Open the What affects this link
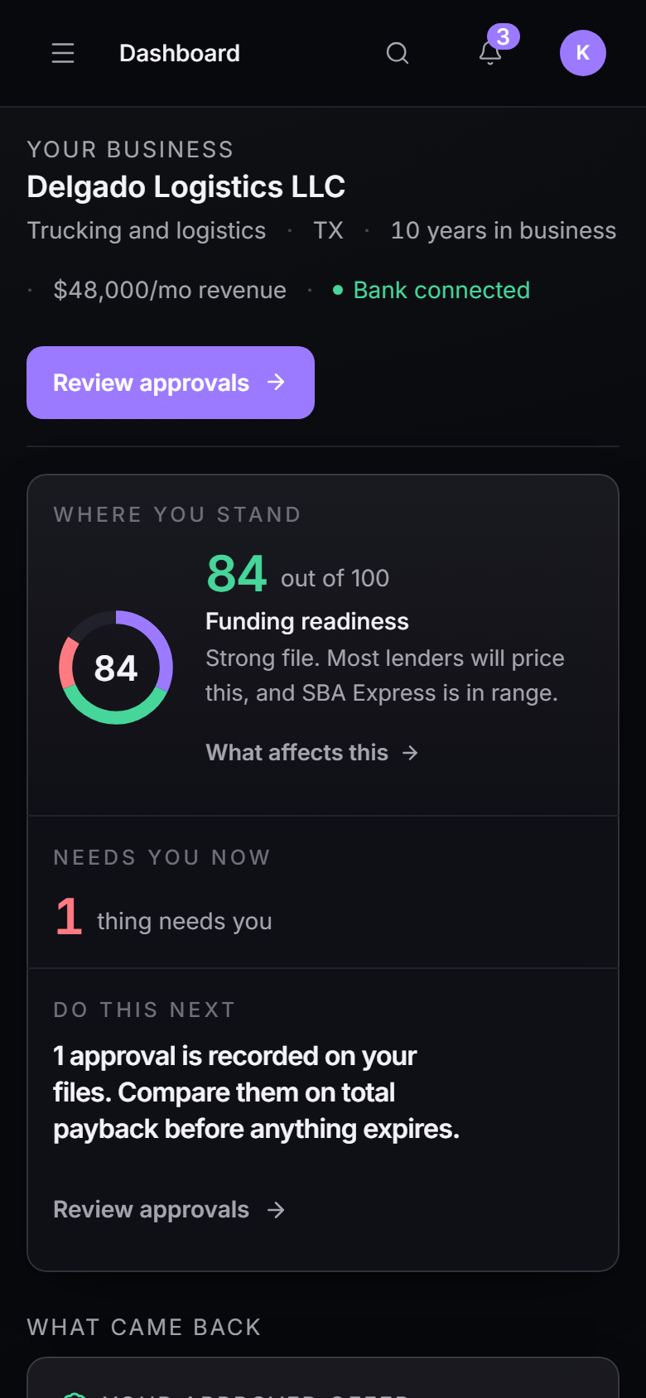 [312, 752]
